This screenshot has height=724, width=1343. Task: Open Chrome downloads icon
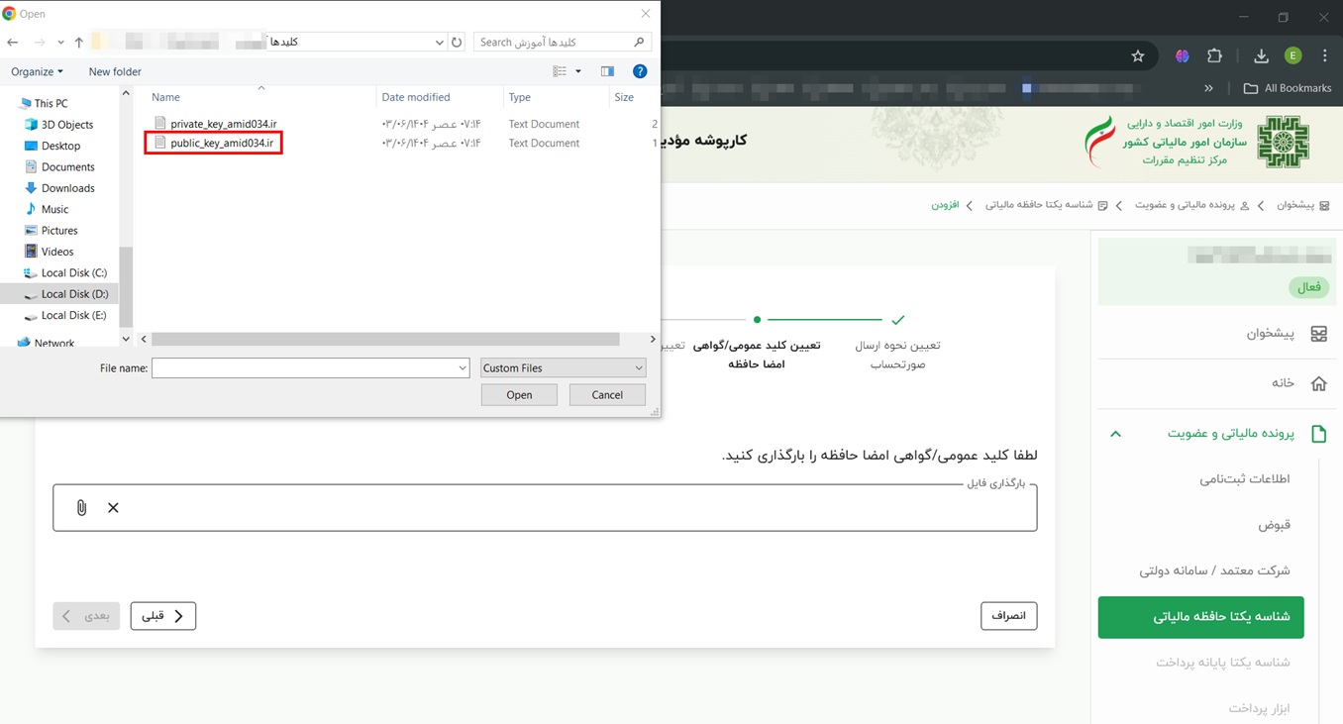click(1261, 56)
